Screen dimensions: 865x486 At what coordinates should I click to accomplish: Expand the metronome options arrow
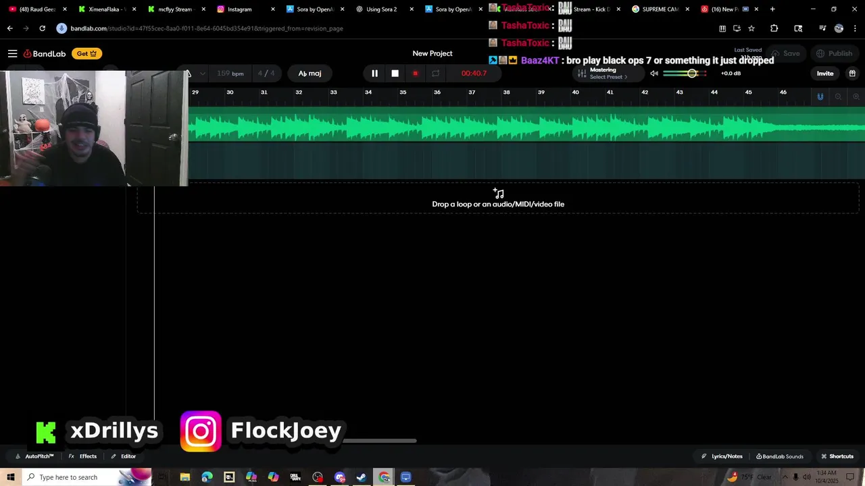pyautogui.click(x=202, y=74)
